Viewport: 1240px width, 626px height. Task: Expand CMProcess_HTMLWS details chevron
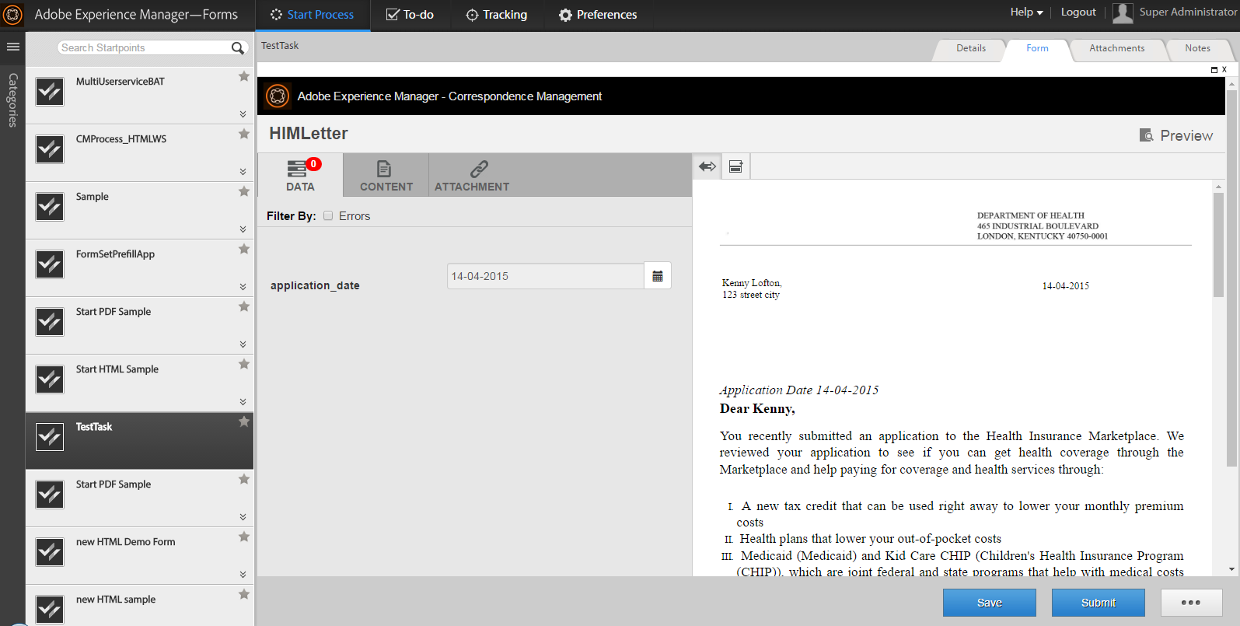[243, 172]
